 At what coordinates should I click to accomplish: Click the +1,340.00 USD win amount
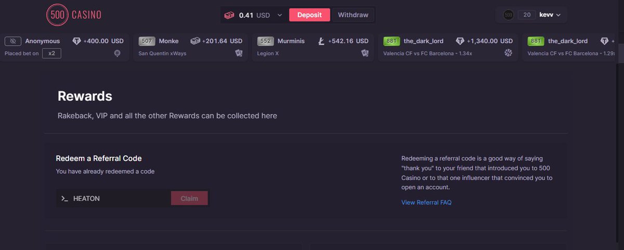[490, 41]
